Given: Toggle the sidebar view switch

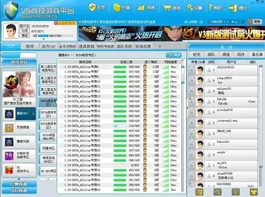Looking at the screenshot, I should tap(19, 55).
